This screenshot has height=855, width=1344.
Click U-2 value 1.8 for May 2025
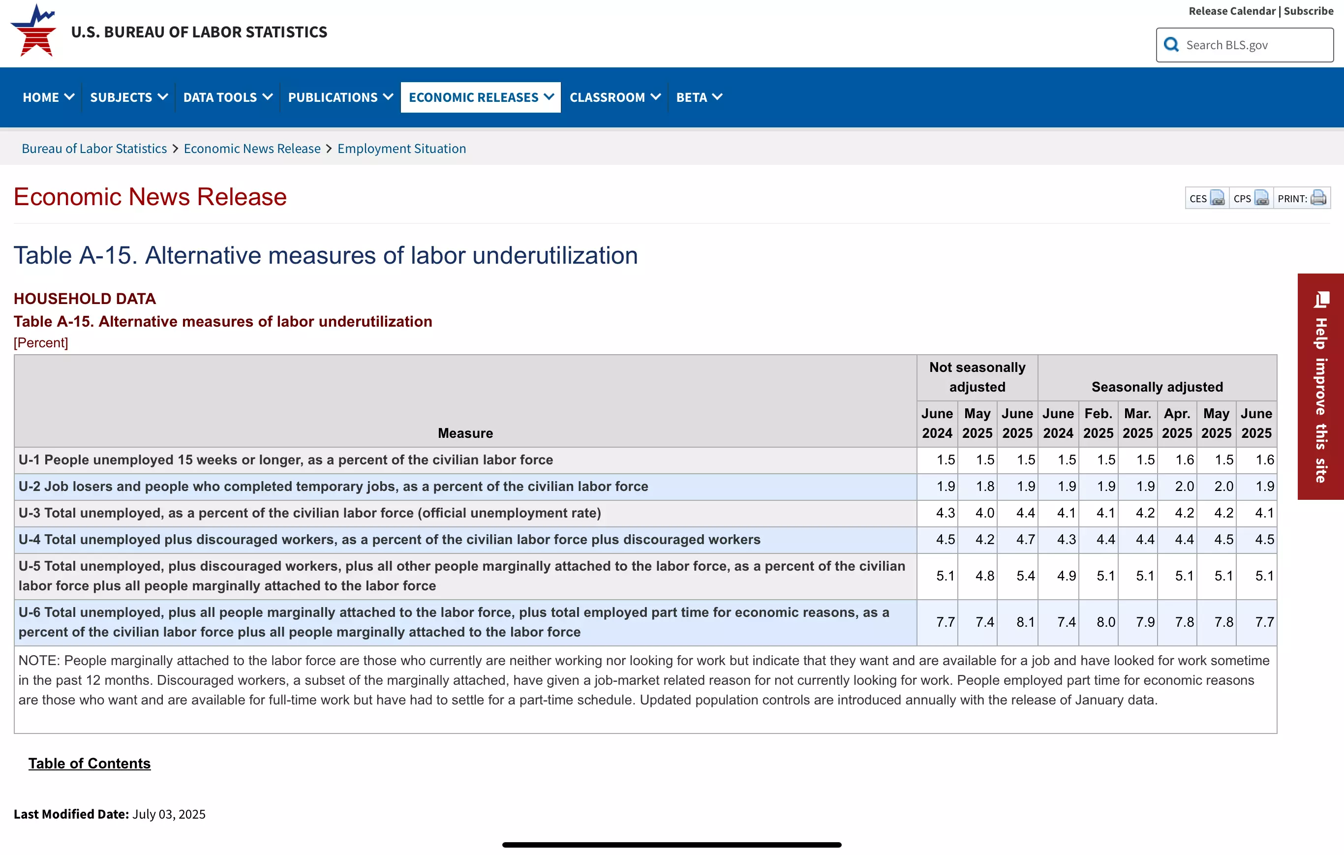point(978,487)
